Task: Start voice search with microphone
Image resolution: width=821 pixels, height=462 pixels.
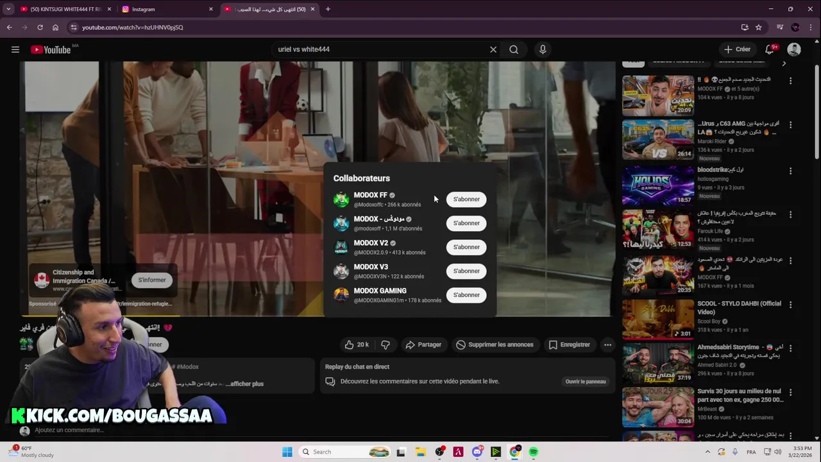Action: tap(543, 49)
